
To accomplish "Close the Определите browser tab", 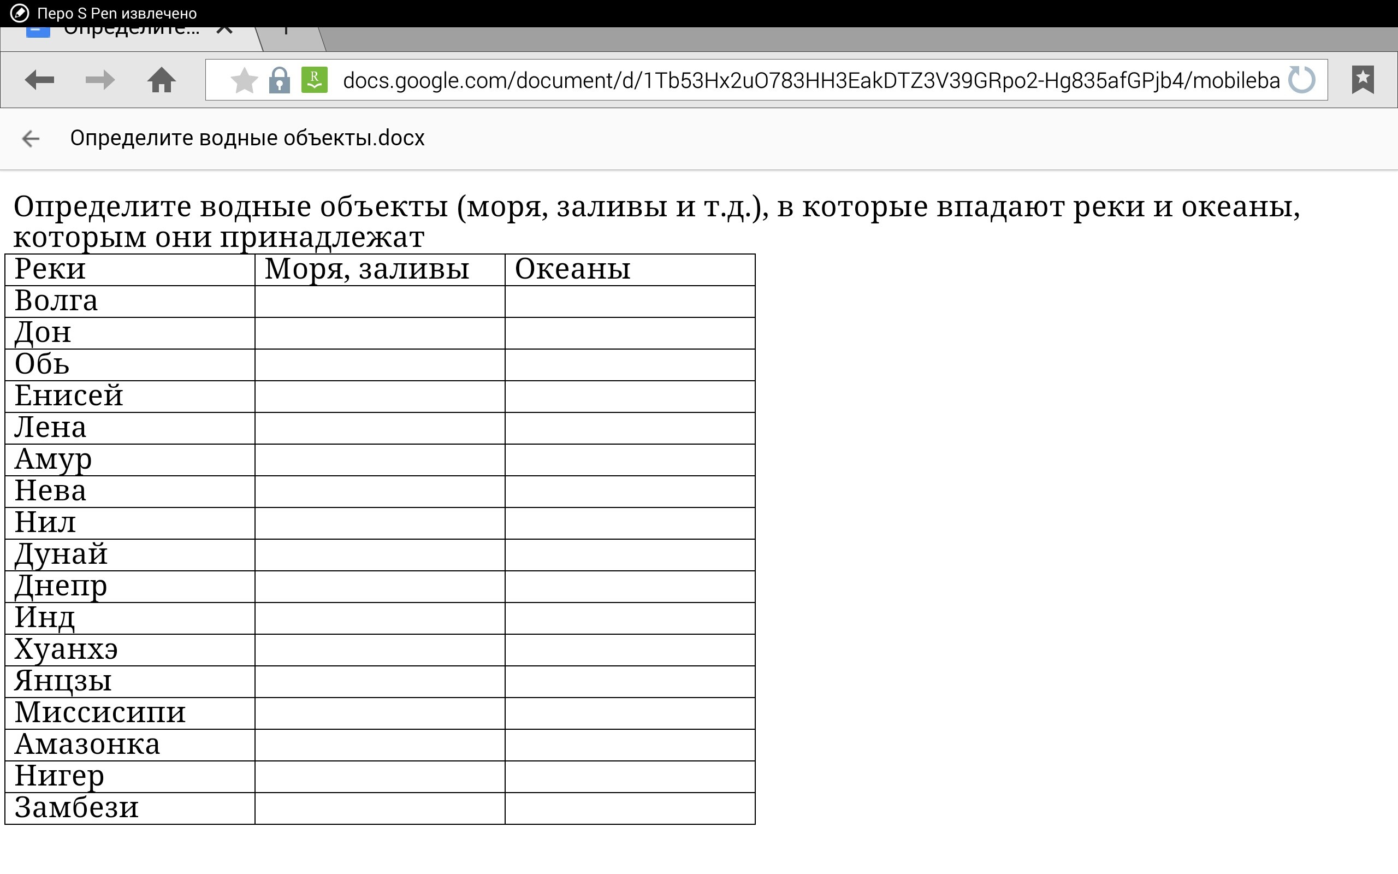I will click(x=224, y=30).
